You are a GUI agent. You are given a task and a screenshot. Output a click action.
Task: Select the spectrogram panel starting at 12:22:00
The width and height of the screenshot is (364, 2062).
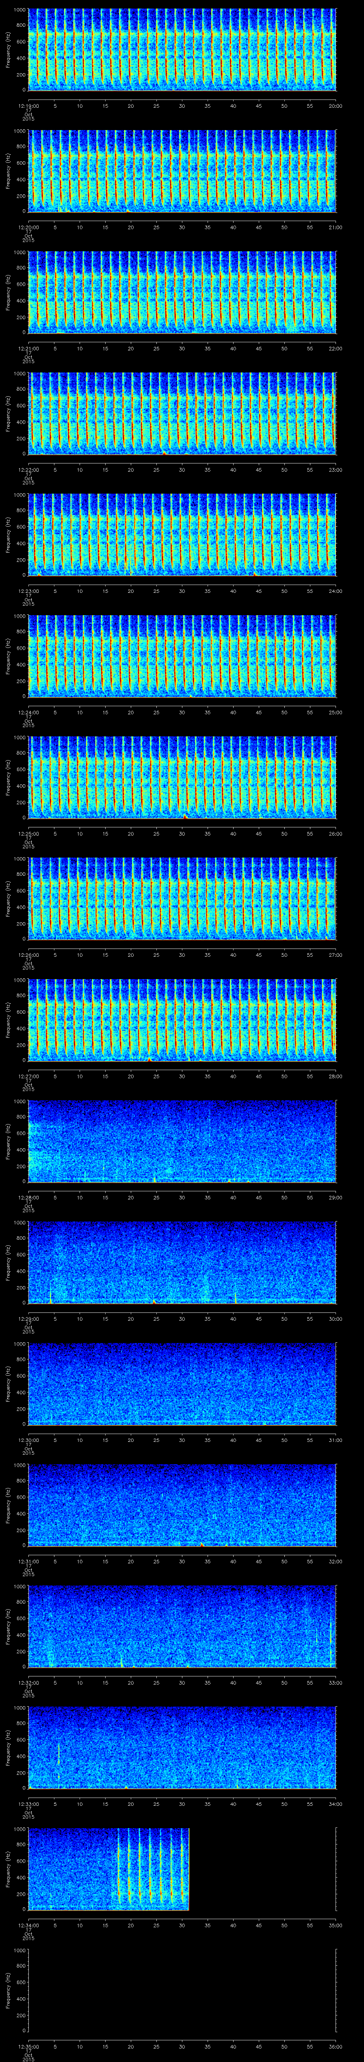tap(182, 413)
